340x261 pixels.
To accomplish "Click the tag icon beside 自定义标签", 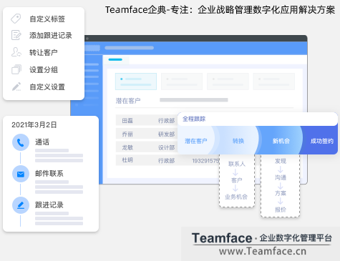I will pos(16,19).
